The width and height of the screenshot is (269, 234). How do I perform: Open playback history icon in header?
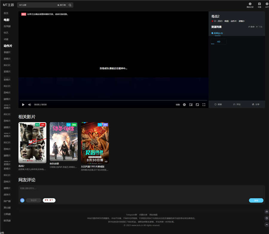tap(250, 5)
